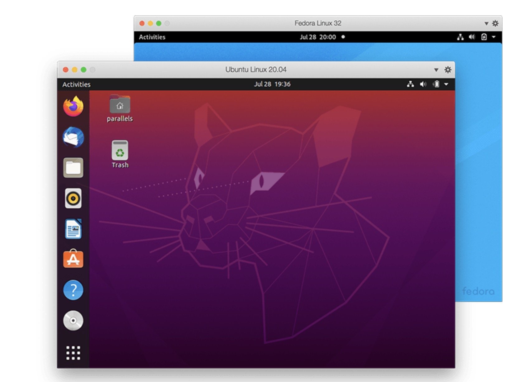Open the Fedora Linux 32 window gear settings
The height and width of the screenshot is (382, 511).
click(x=495, y=23)
